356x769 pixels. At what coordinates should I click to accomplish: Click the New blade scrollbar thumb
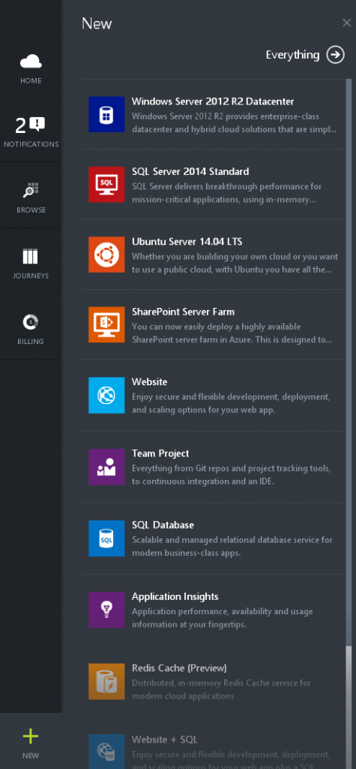(349, 363)
